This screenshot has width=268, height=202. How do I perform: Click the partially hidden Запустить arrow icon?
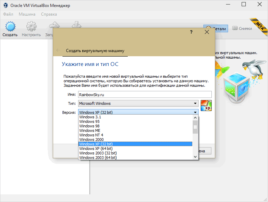(55, 25)
